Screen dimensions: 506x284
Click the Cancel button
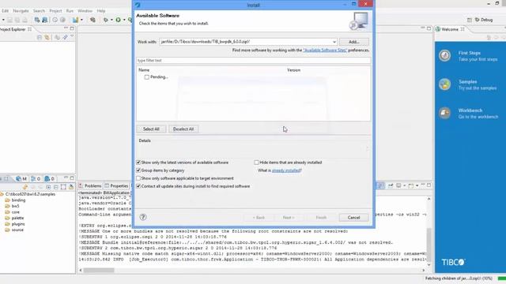coord(353,218)
